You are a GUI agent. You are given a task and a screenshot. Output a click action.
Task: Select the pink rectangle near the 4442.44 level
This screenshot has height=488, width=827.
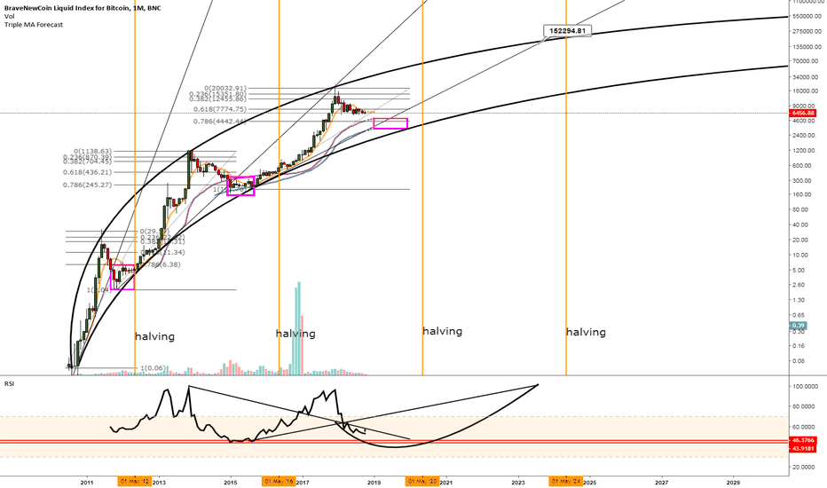click(x=390, y=124)
